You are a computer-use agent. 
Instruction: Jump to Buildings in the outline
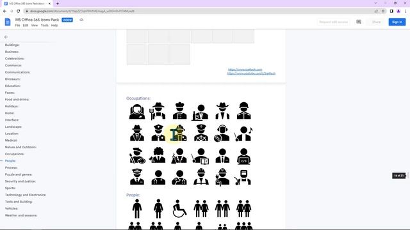coord(12,45)
